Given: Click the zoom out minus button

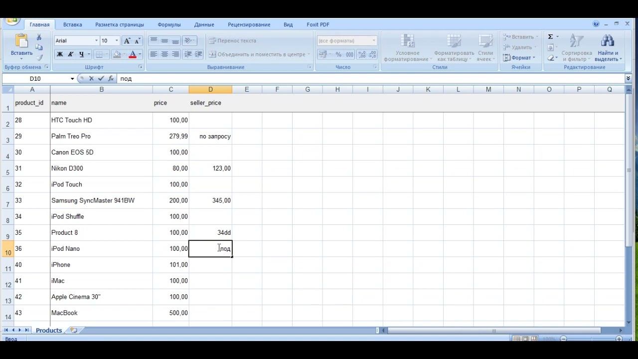Looking at the screenshot, I should click(564, 339).
